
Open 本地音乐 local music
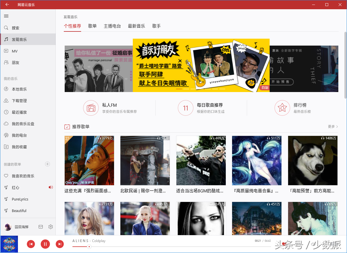coord(28,89)
